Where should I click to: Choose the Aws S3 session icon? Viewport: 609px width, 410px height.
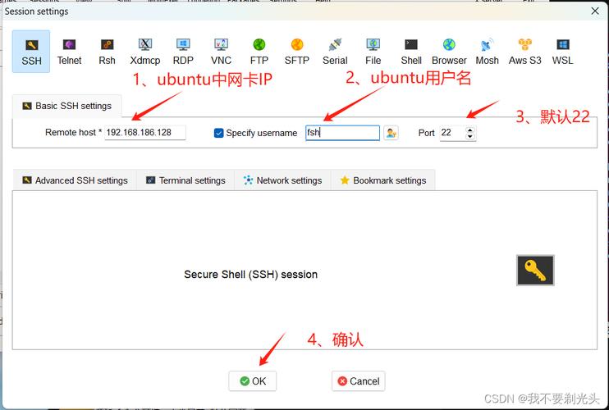click(x=524, y=52)
